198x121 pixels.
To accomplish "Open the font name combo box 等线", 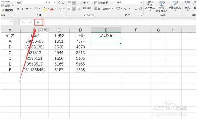I will coord(32,3).
